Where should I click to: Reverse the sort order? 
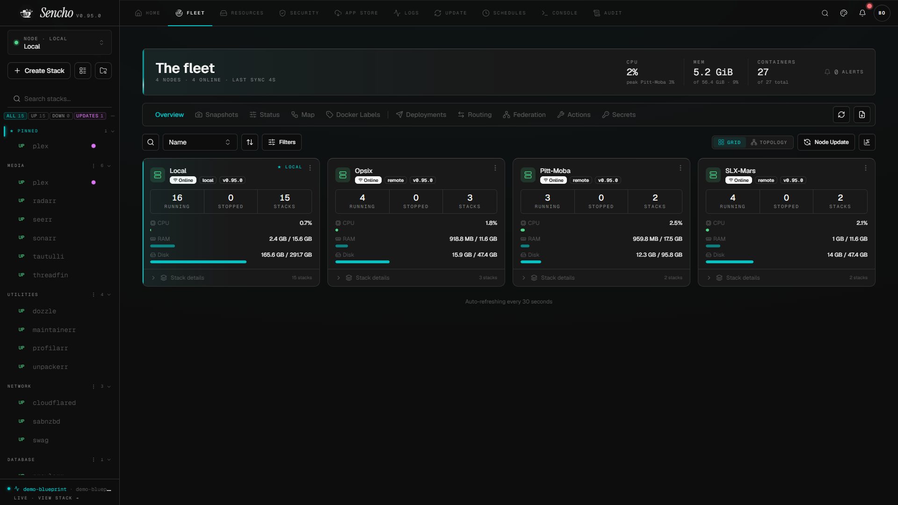pos(250,142)
